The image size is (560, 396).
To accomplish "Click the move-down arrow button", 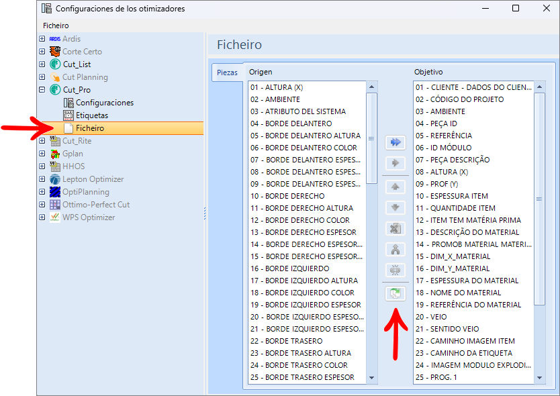I will pos(395,207).
